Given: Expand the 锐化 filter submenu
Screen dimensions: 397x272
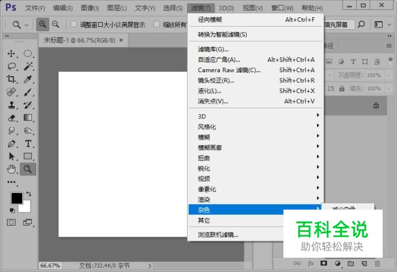Looking at the screenshot, I should 255,168.
